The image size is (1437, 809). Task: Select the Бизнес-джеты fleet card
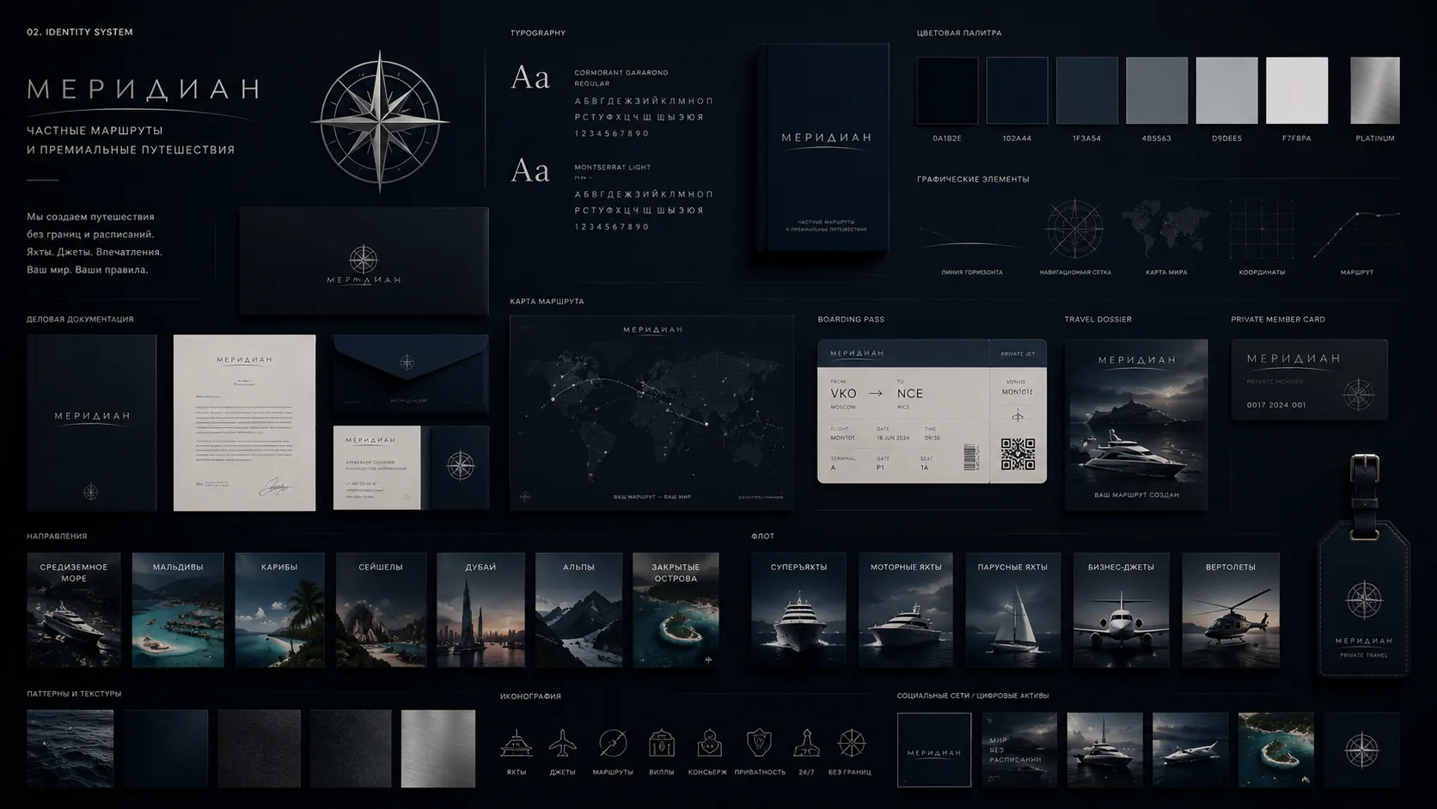click(1121, 610)
